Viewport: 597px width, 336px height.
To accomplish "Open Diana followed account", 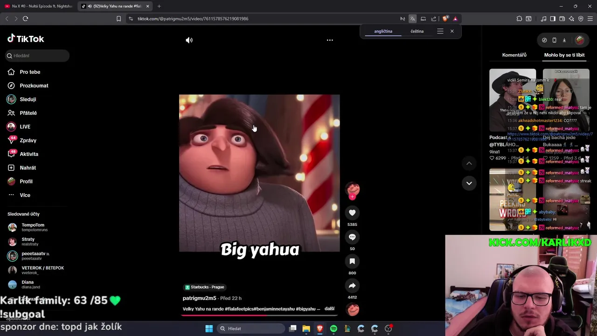I will click(x=28, y=284).
